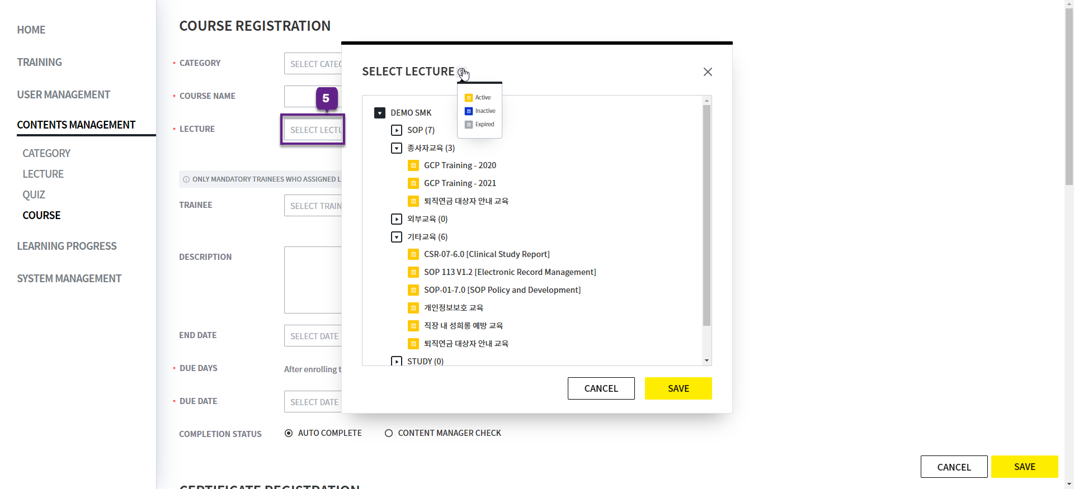Open the LEARNING PROGRESS menu
The image size is (1074, 489).
coord(67,246)
